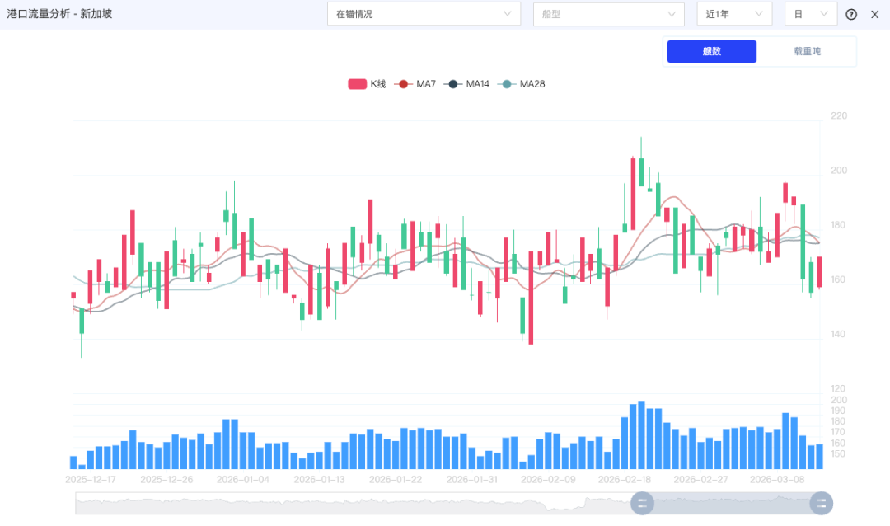Expand the 船型 ship type selector
The image size is (890, 526).
coord(608,14)
